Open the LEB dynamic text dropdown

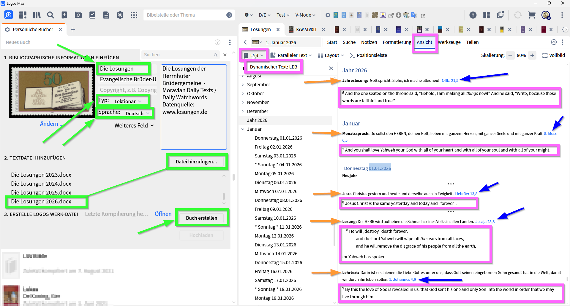click(254, 55)
